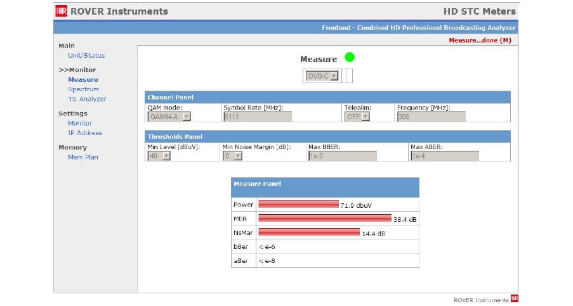Open the Telealim OFF dropdown

357,117
